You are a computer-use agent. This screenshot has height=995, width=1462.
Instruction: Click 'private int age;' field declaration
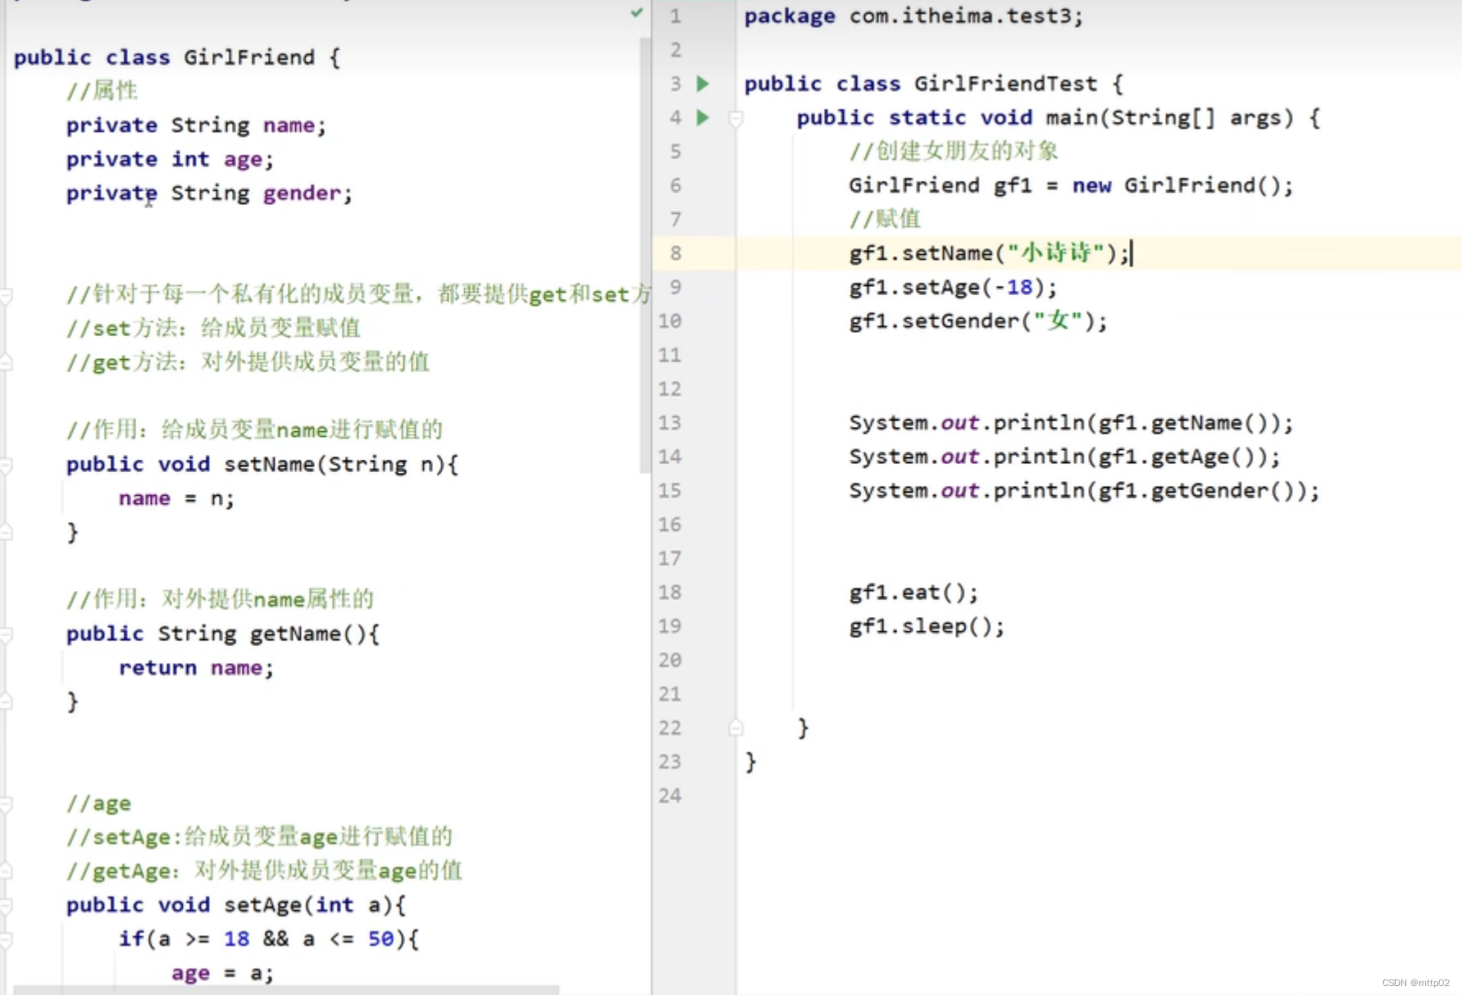coord(170,160)
